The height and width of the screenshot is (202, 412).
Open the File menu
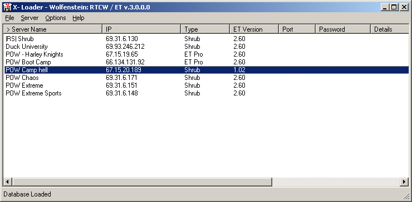click(x=9, y=18)
